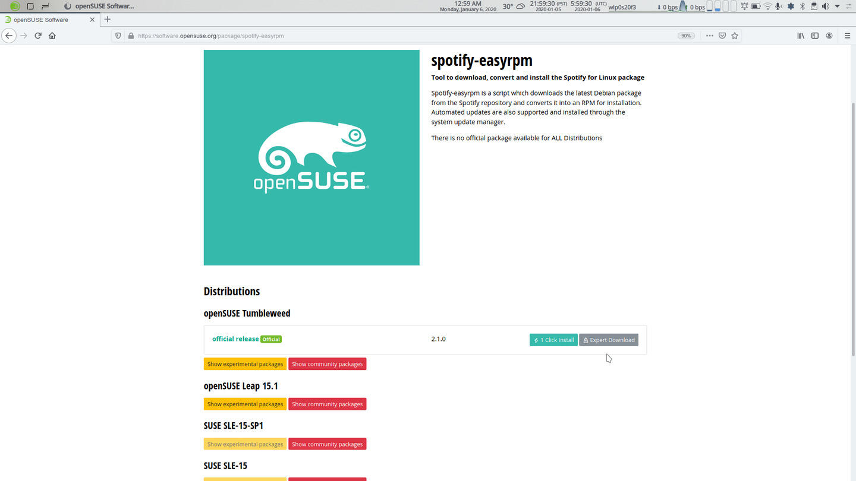Select openSUSE Software window in taskbar

(x=99, y=6)
